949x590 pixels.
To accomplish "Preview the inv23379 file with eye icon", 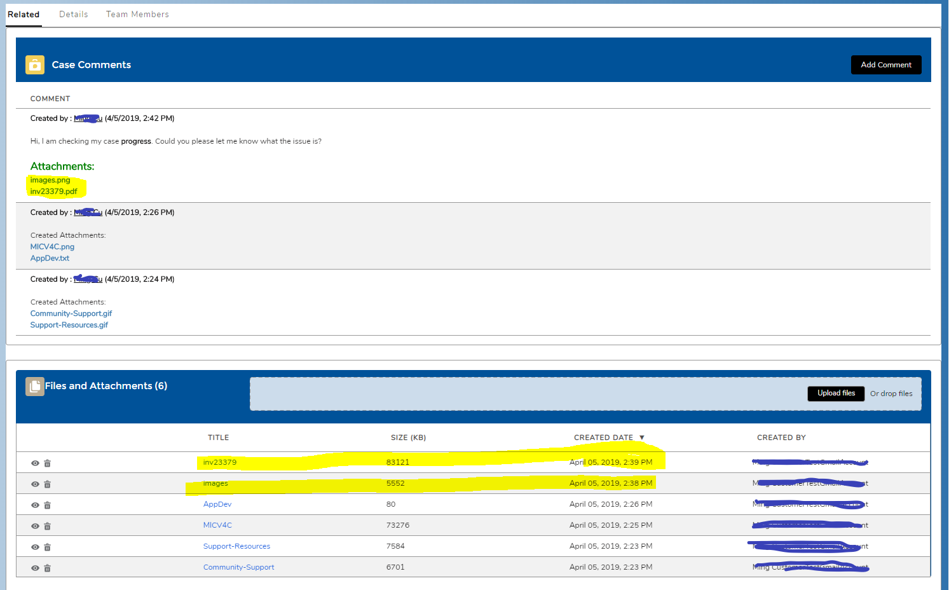I will 36,463.
